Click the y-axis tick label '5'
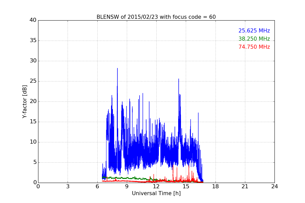Screen dimensions: 305x203 35,162
